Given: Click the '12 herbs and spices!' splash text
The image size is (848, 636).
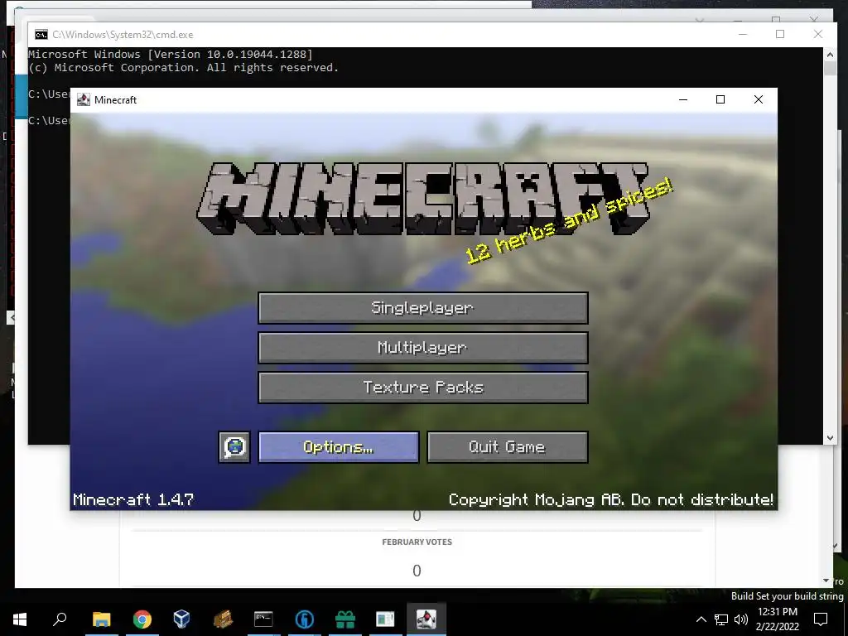Looking at the screenshot, I should click(569, 220).
